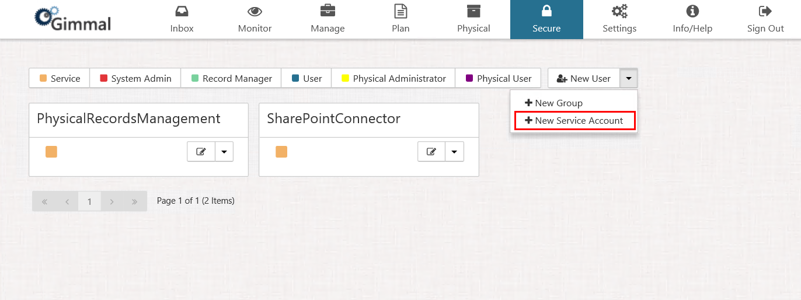Toggle the Record Manager role filter
The height and width of the screenshot is (300, 801).
tap(231, 78)
